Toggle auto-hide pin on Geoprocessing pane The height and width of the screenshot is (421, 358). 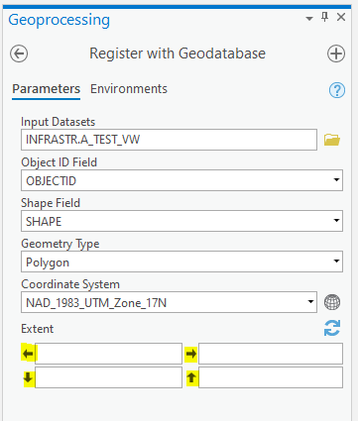click(x=325, y=17)
